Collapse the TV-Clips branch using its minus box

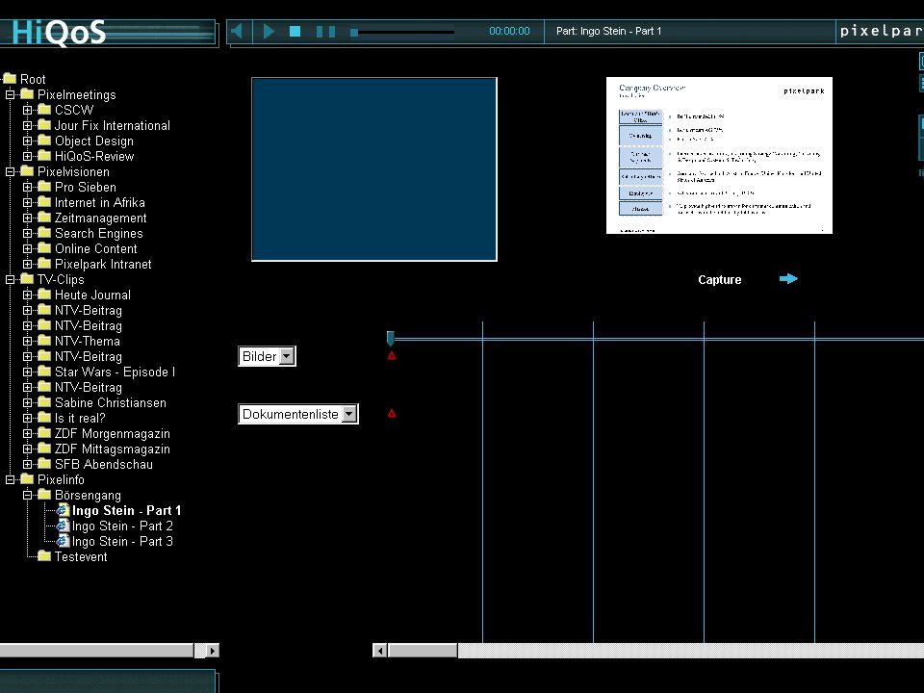(x=10, y=279)
